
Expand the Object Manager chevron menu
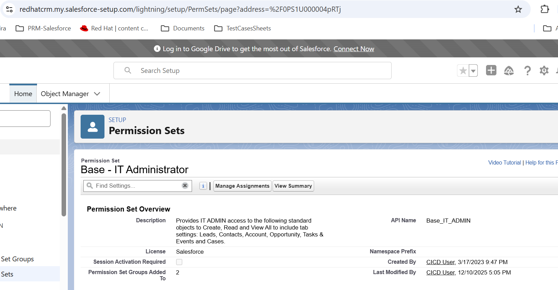point(97,94)
